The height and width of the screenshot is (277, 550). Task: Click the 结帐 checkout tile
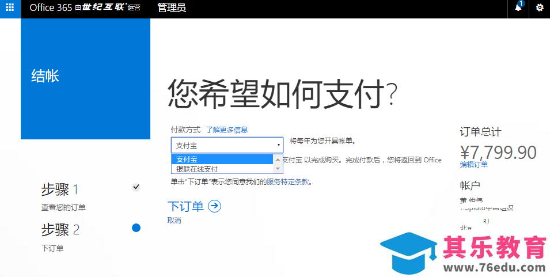tap(86, 79)
